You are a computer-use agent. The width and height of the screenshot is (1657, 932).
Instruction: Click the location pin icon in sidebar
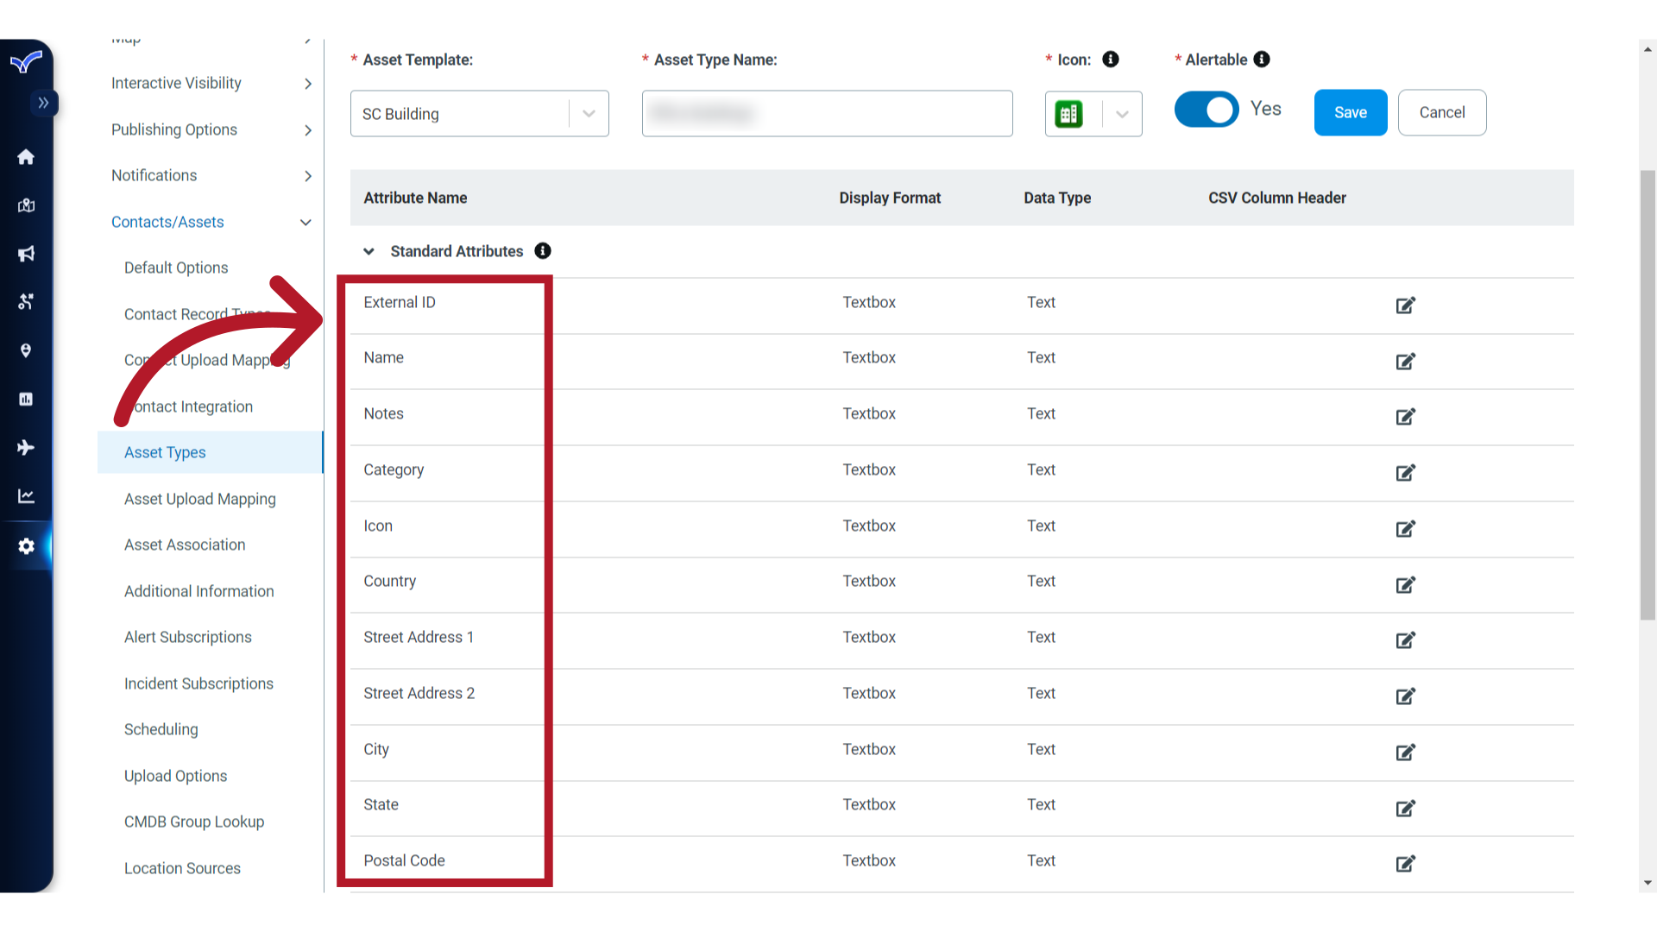(26, 350)
